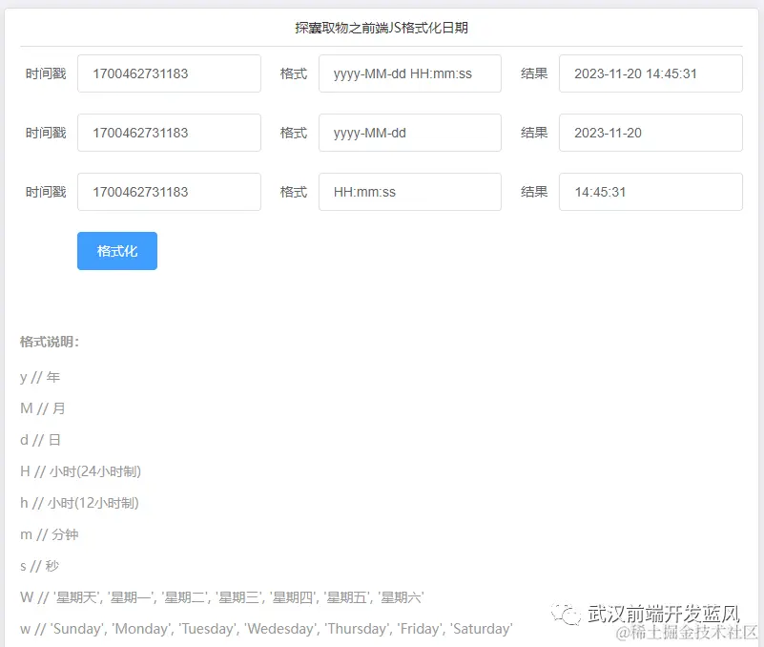The image size is (764, 647).
Task: Click the third row 结果 label
Action: (x=534, y=192)
